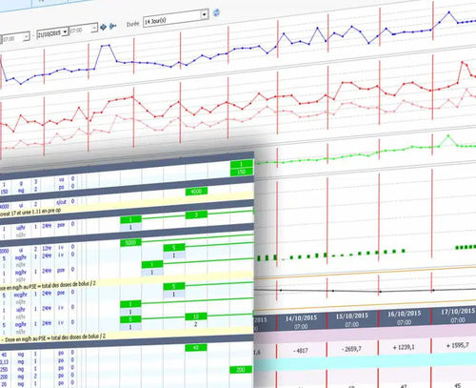Click the balance value -4817
The image size is (476, 388).
coord(301,351)
